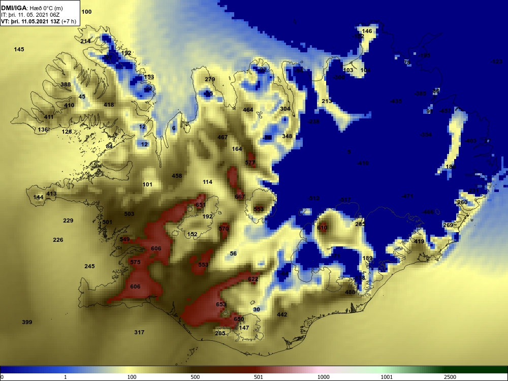Click the map value '317' over the sea
Image resolution: width=508 pixels, height=381 pixels.
click(139, 332)
